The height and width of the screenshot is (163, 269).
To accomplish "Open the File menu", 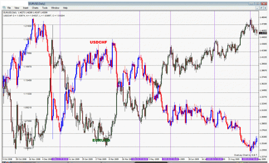I will 9,8.
